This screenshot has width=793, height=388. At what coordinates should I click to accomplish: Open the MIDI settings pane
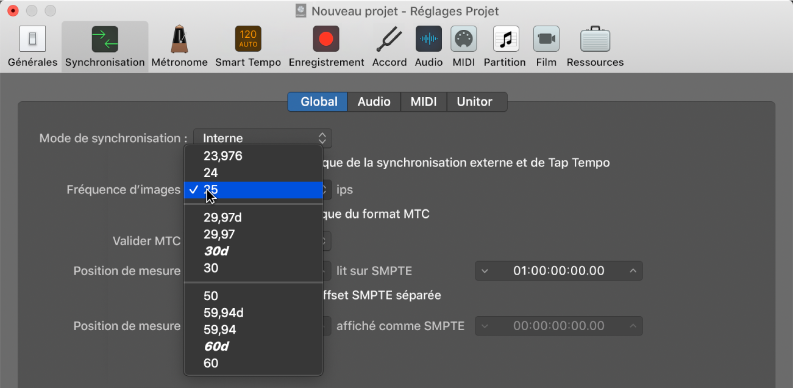point(463,47)
